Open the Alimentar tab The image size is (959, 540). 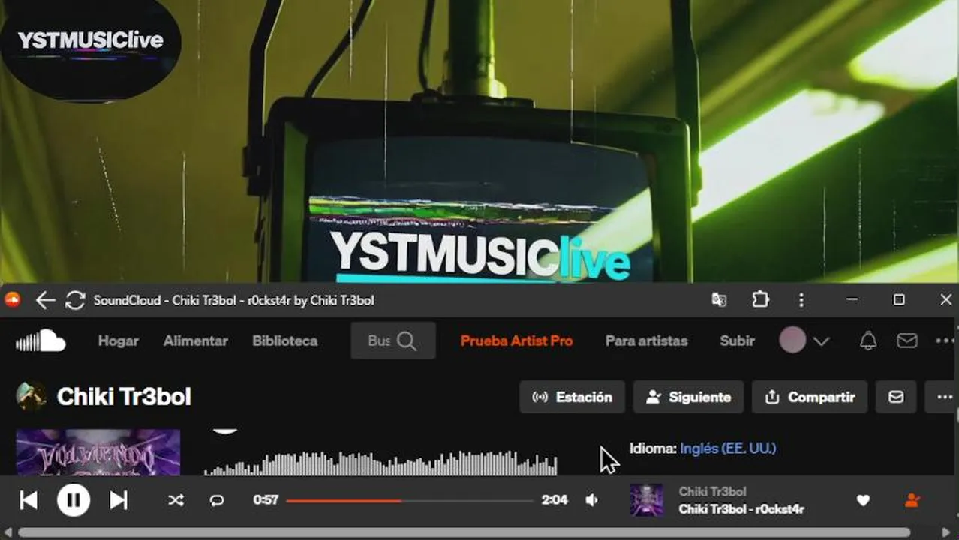[x=195, y=340]
